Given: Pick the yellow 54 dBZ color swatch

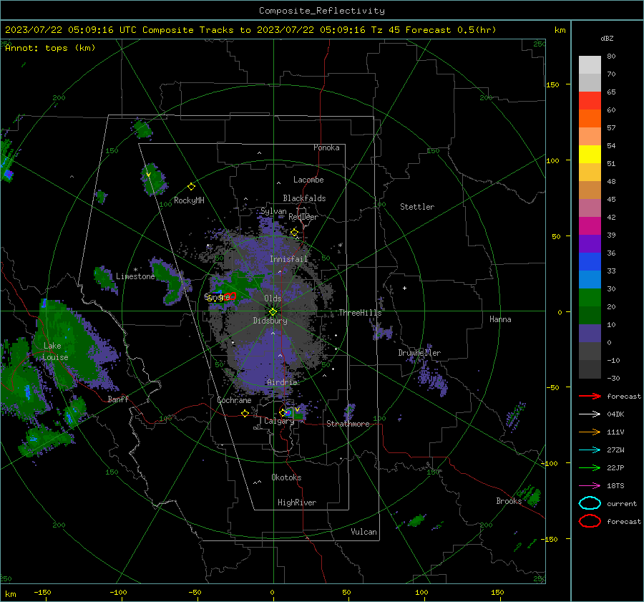Looking at the screenshot, I should click(x=590, y=154).
